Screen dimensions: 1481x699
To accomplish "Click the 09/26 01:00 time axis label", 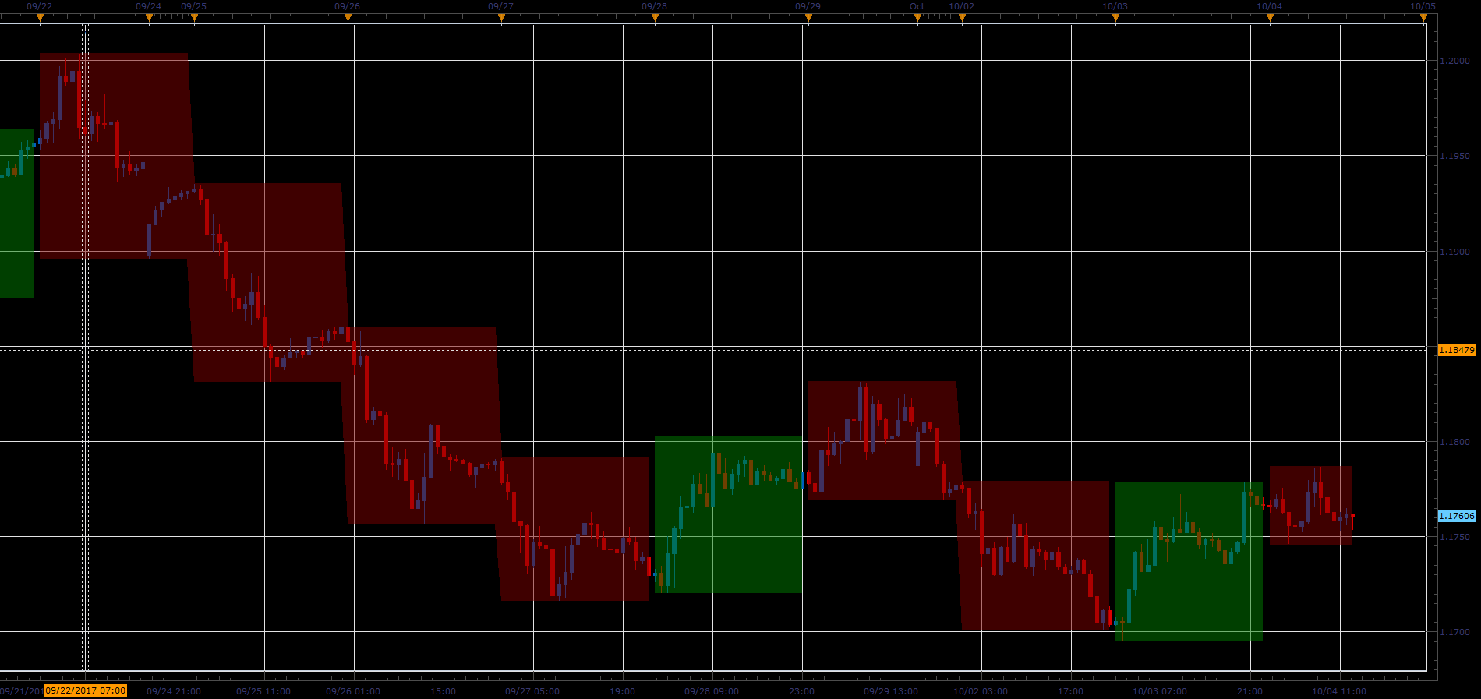I will tap(353, 691).
